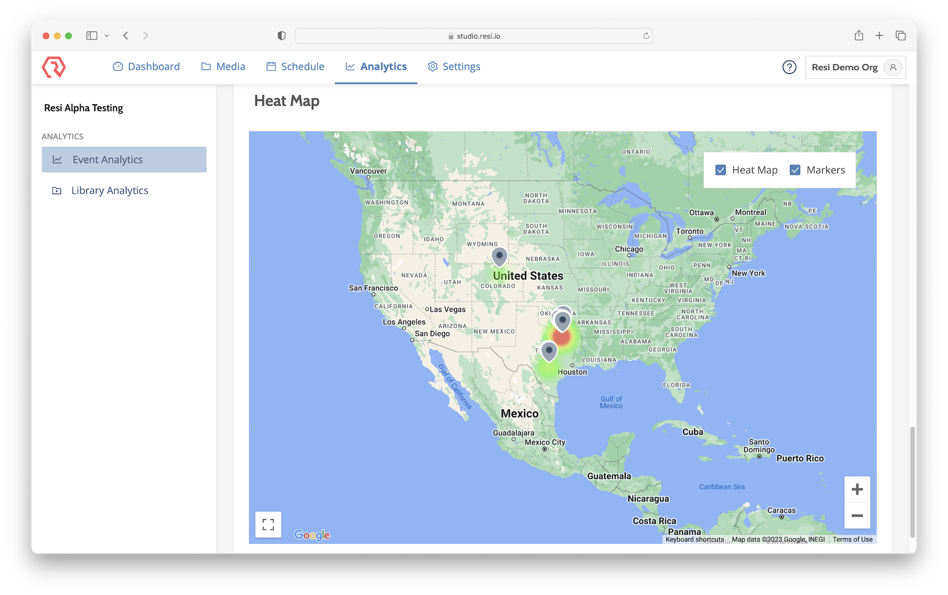
Task: Click the Resi Alpha Testing heading
Action: coord(84,108)
